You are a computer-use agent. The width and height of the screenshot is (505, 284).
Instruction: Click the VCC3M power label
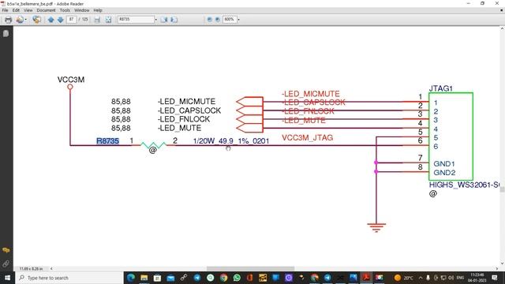click(71, 80)
